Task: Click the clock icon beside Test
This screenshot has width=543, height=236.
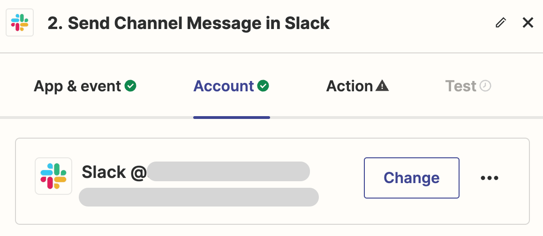Action: [x=485, y=86]
